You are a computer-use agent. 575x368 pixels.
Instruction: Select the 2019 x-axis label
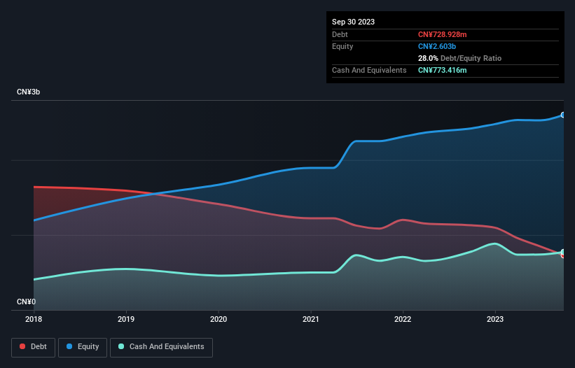126,319
